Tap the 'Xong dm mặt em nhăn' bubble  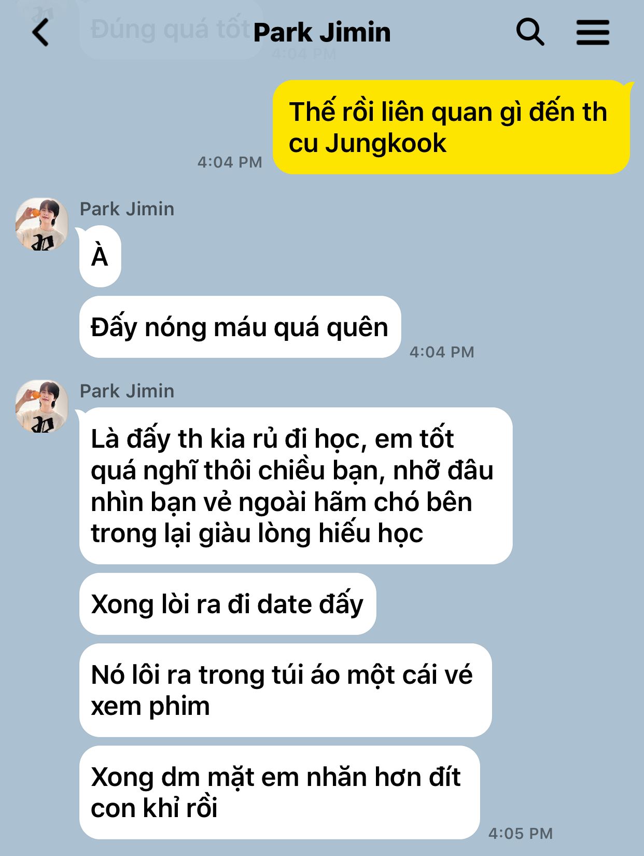(279, 792)
